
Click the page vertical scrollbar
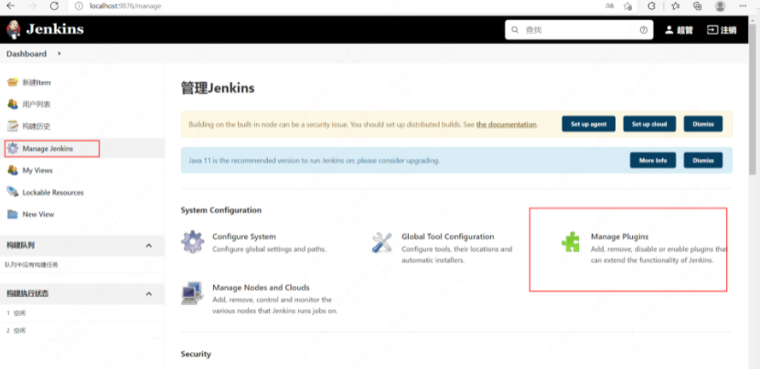753,101
